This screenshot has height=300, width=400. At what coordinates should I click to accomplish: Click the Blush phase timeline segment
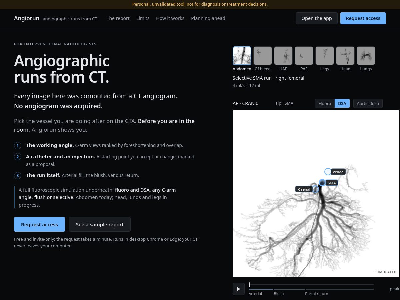289,289
